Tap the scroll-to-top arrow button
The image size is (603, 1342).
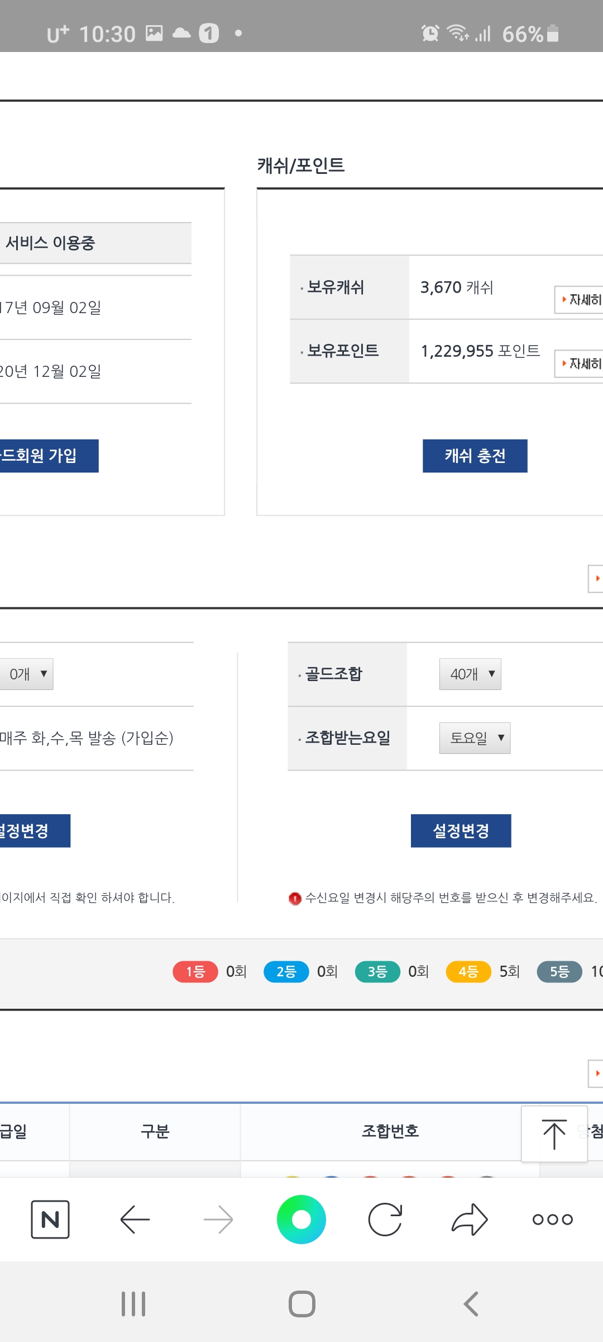[554, 1134]
